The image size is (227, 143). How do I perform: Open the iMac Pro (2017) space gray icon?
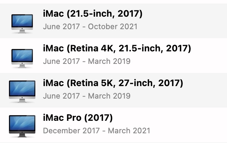tap(22, 126)
